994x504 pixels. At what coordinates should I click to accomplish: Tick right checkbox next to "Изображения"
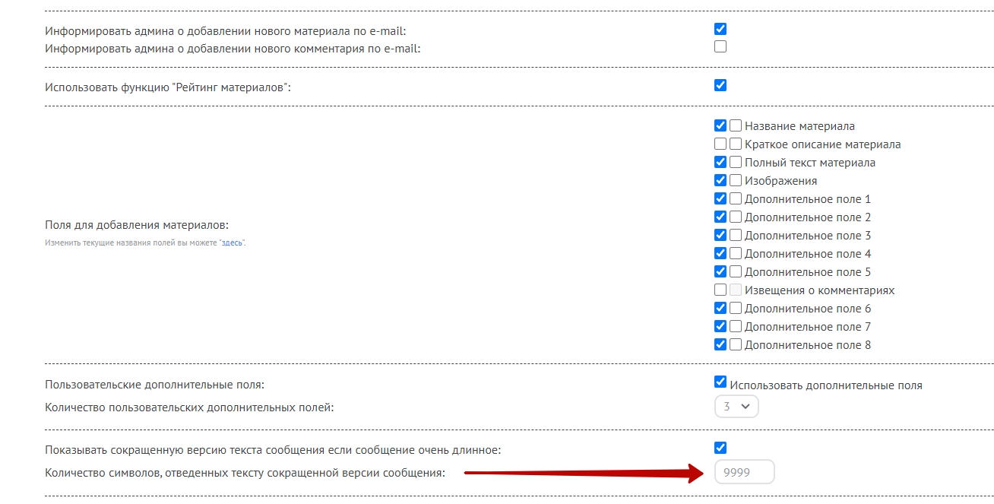pyautogui.click(x=736, y=181)
